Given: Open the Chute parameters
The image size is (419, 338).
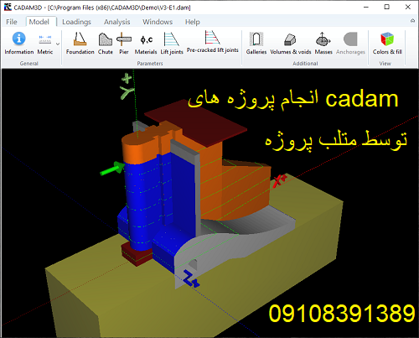Looking at the screenshot, I should [x=106, y=44].
